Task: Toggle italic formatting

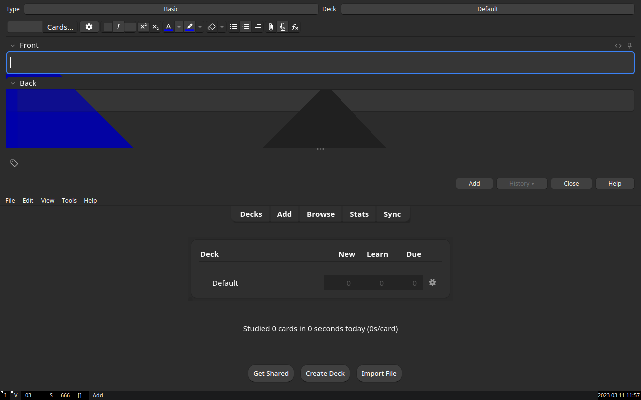Action: pyautogui.click(x=118, y=27)
